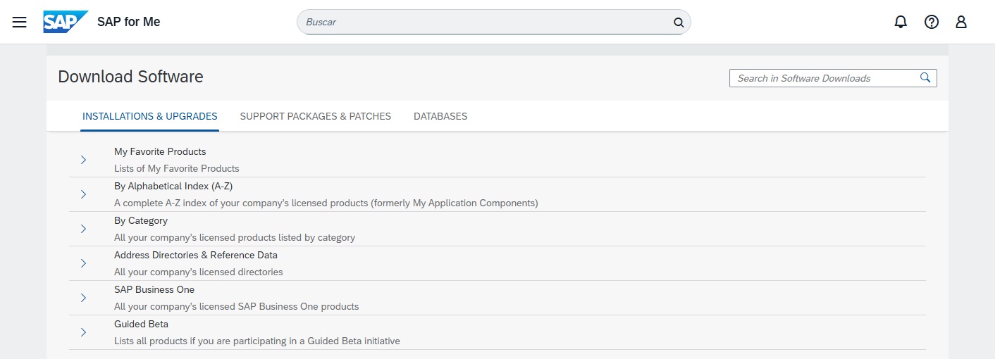Switch to the Databases tab
The image size is (995, 359).
(x=440, y=116)
